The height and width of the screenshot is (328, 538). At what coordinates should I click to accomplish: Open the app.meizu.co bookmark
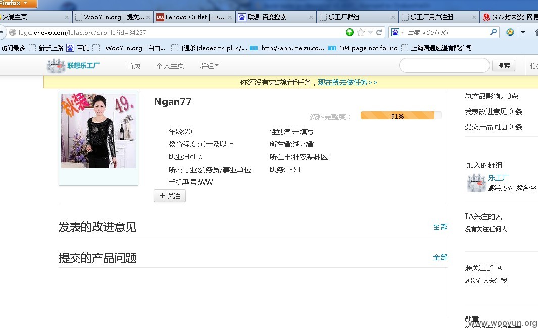pos(287,48)
